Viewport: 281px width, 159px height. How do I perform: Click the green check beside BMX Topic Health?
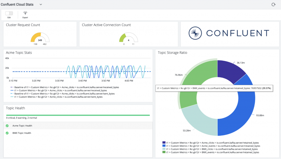[7, 133]
